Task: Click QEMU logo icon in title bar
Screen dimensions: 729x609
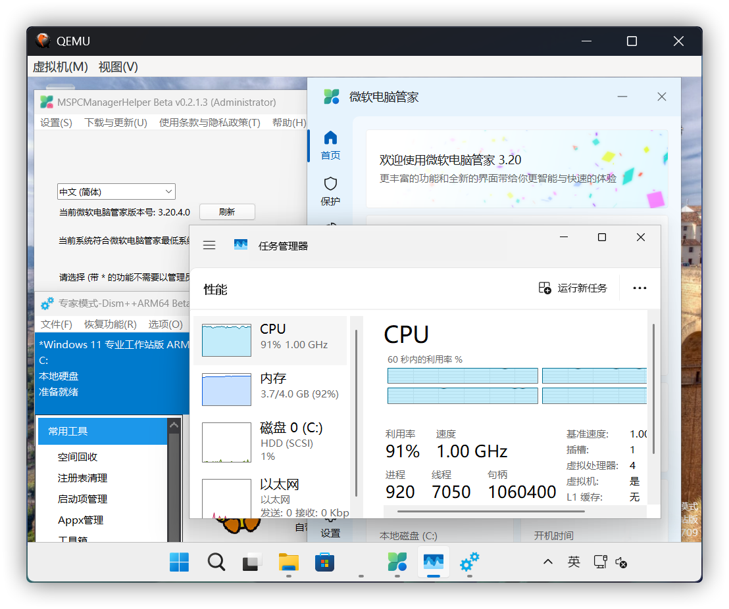Action: (43, 41)
